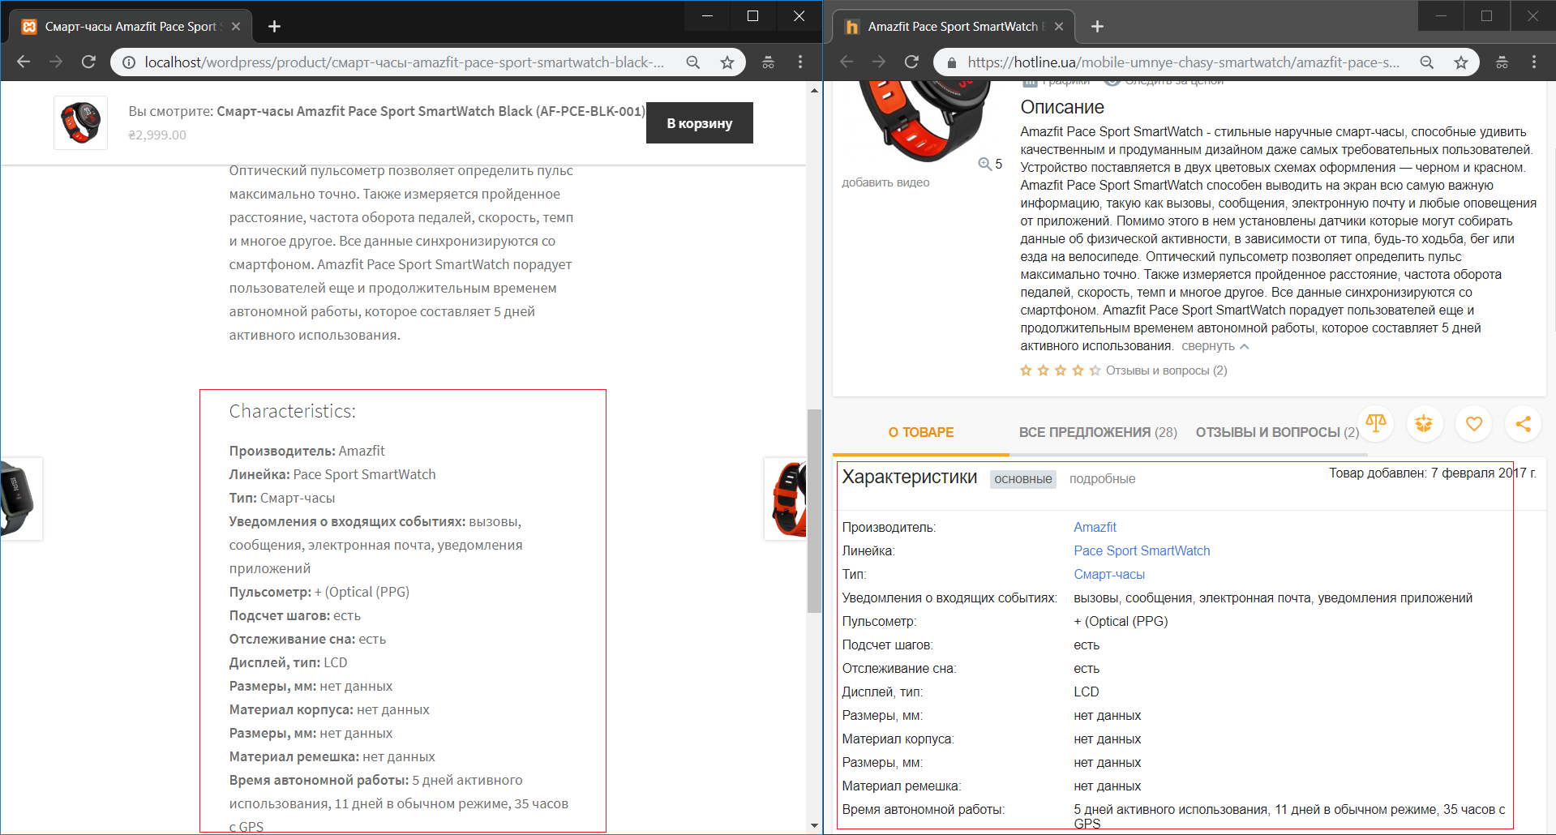1556x835 pixels.
Task: Click the Описание heading on hotline
Action: coord(1062,107)
